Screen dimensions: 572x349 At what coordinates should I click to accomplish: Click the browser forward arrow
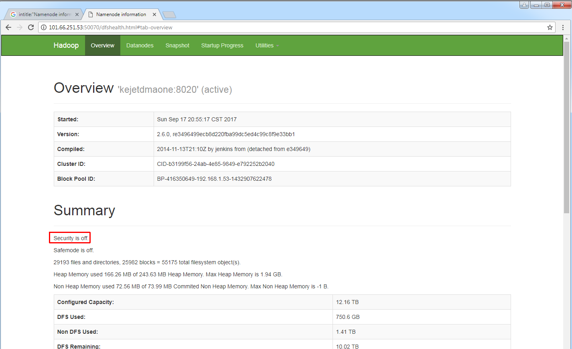20,27
